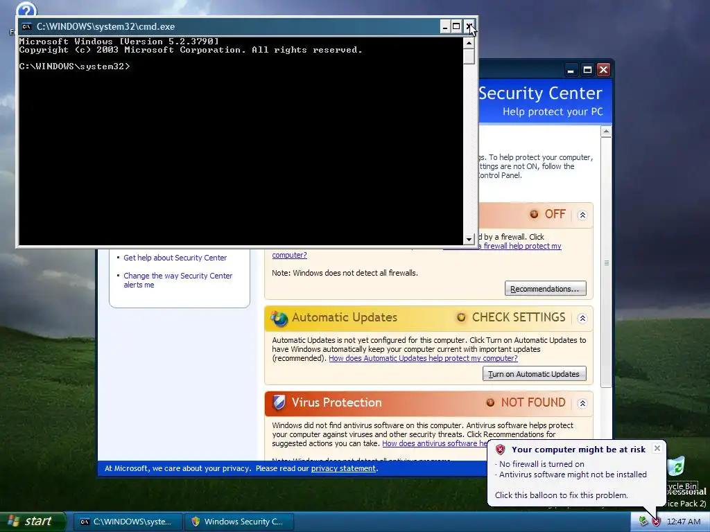Switch to Windows Security Center taskbar button

[x=239, y=522]
